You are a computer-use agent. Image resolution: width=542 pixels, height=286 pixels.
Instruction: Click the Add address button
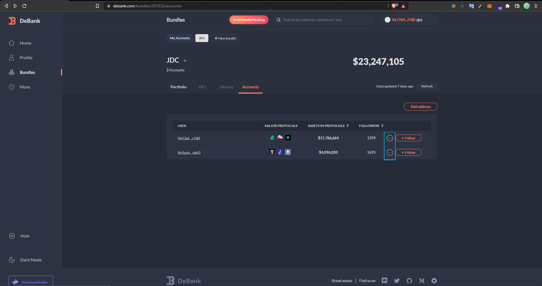[x=420, y=107]
